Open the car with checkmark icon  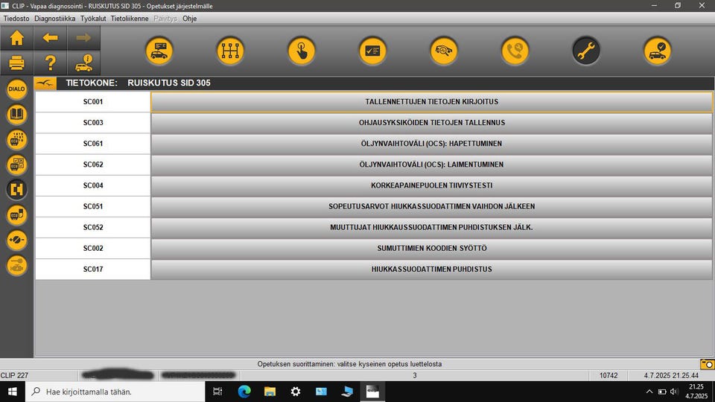(657, 51)
